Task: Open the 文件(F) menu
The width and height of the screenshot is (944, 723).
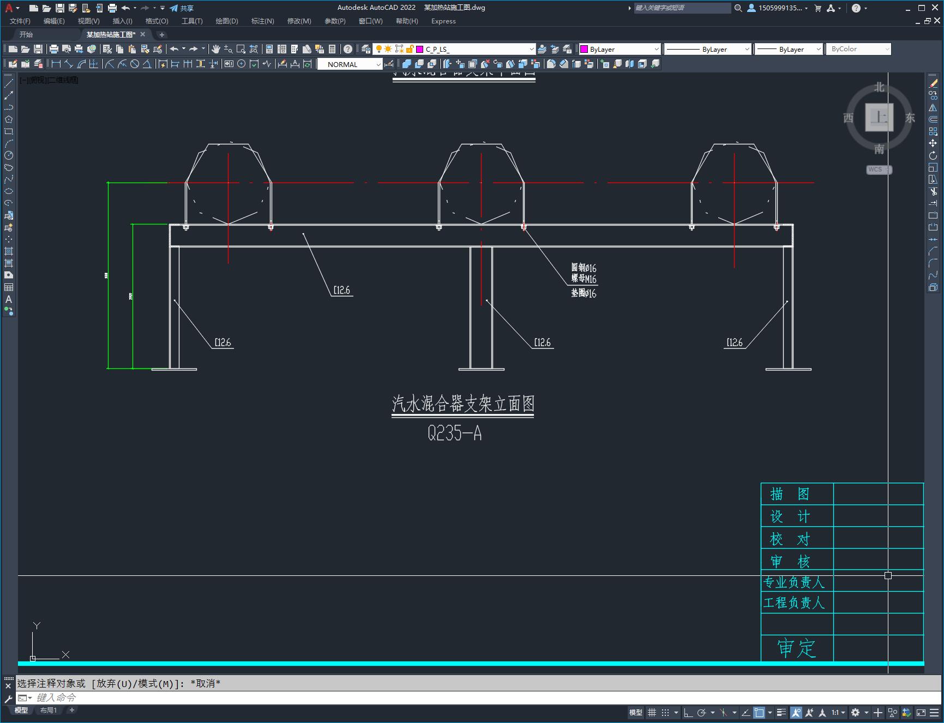Action: click(20, 21)
